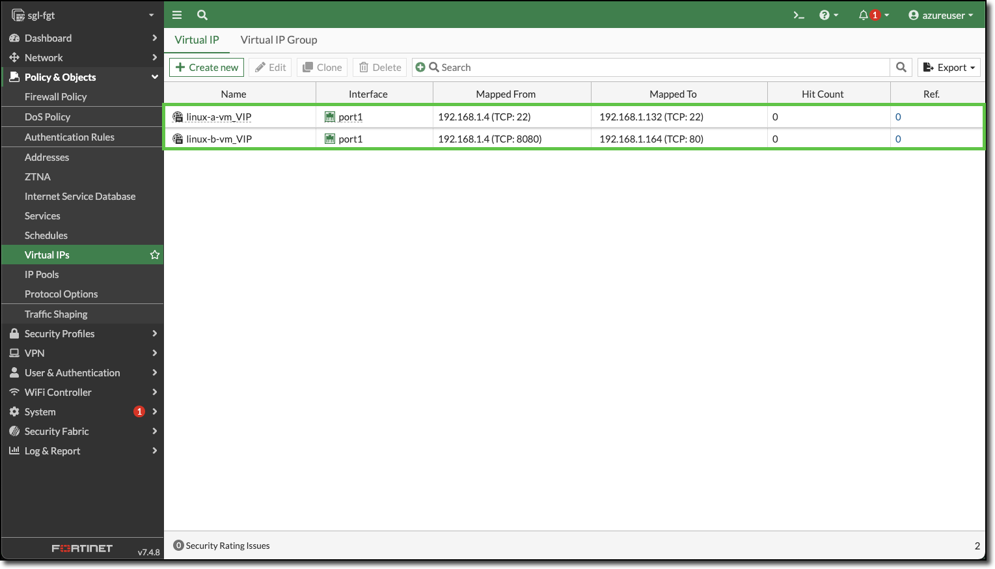This screenshot has height=569, width=995.
Task: Click the notification bell icon
Action: pos(865,14)
